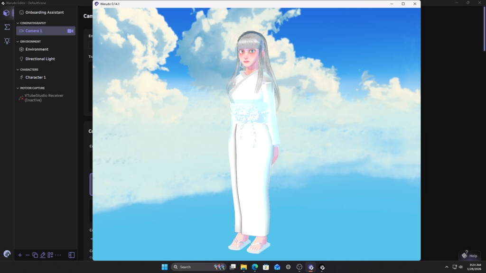Select Character 1 in the hierarchy
Image resolution: width=486 pixels, height=273 pixels.
click(x=34, y=77)
